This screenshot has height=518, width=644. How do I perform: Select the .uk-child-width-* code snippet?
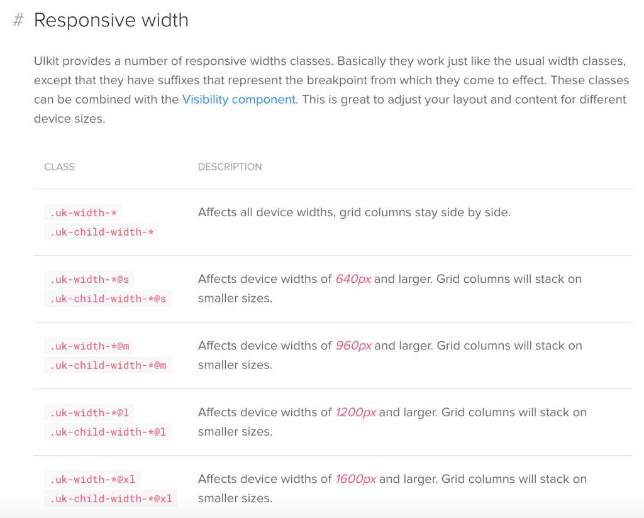click(101, 233)
